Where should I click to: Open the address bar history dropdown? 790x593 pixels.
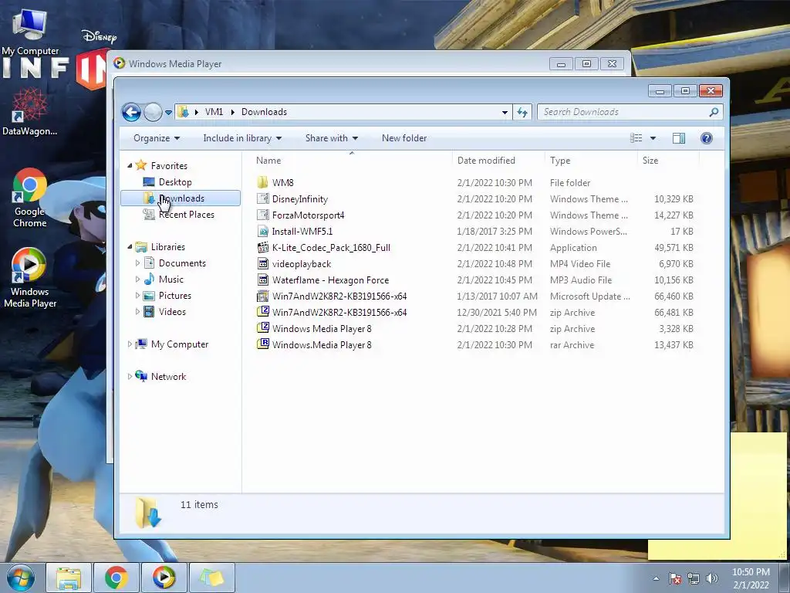(x=505, y=113)
